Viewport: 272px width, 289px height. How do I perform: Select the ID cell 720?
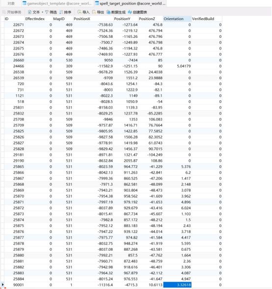21,84
